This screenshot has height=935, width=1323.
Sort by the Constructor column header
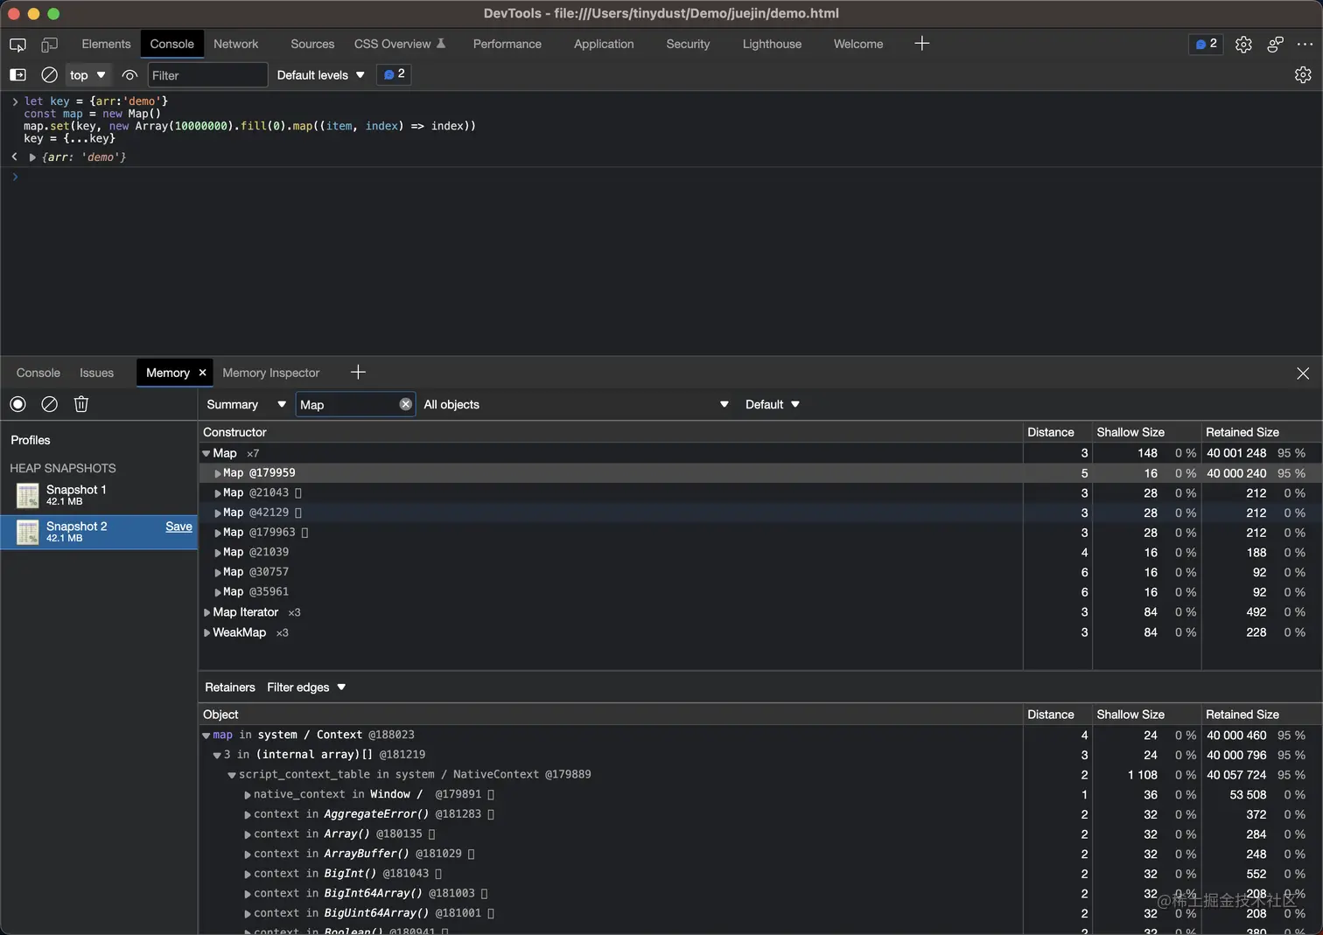611,432
